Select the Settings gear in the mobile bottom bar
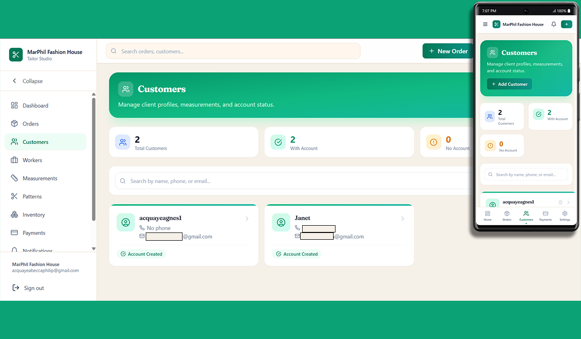Viewport: 581px width, 339px height. click(x=565, y=213)
